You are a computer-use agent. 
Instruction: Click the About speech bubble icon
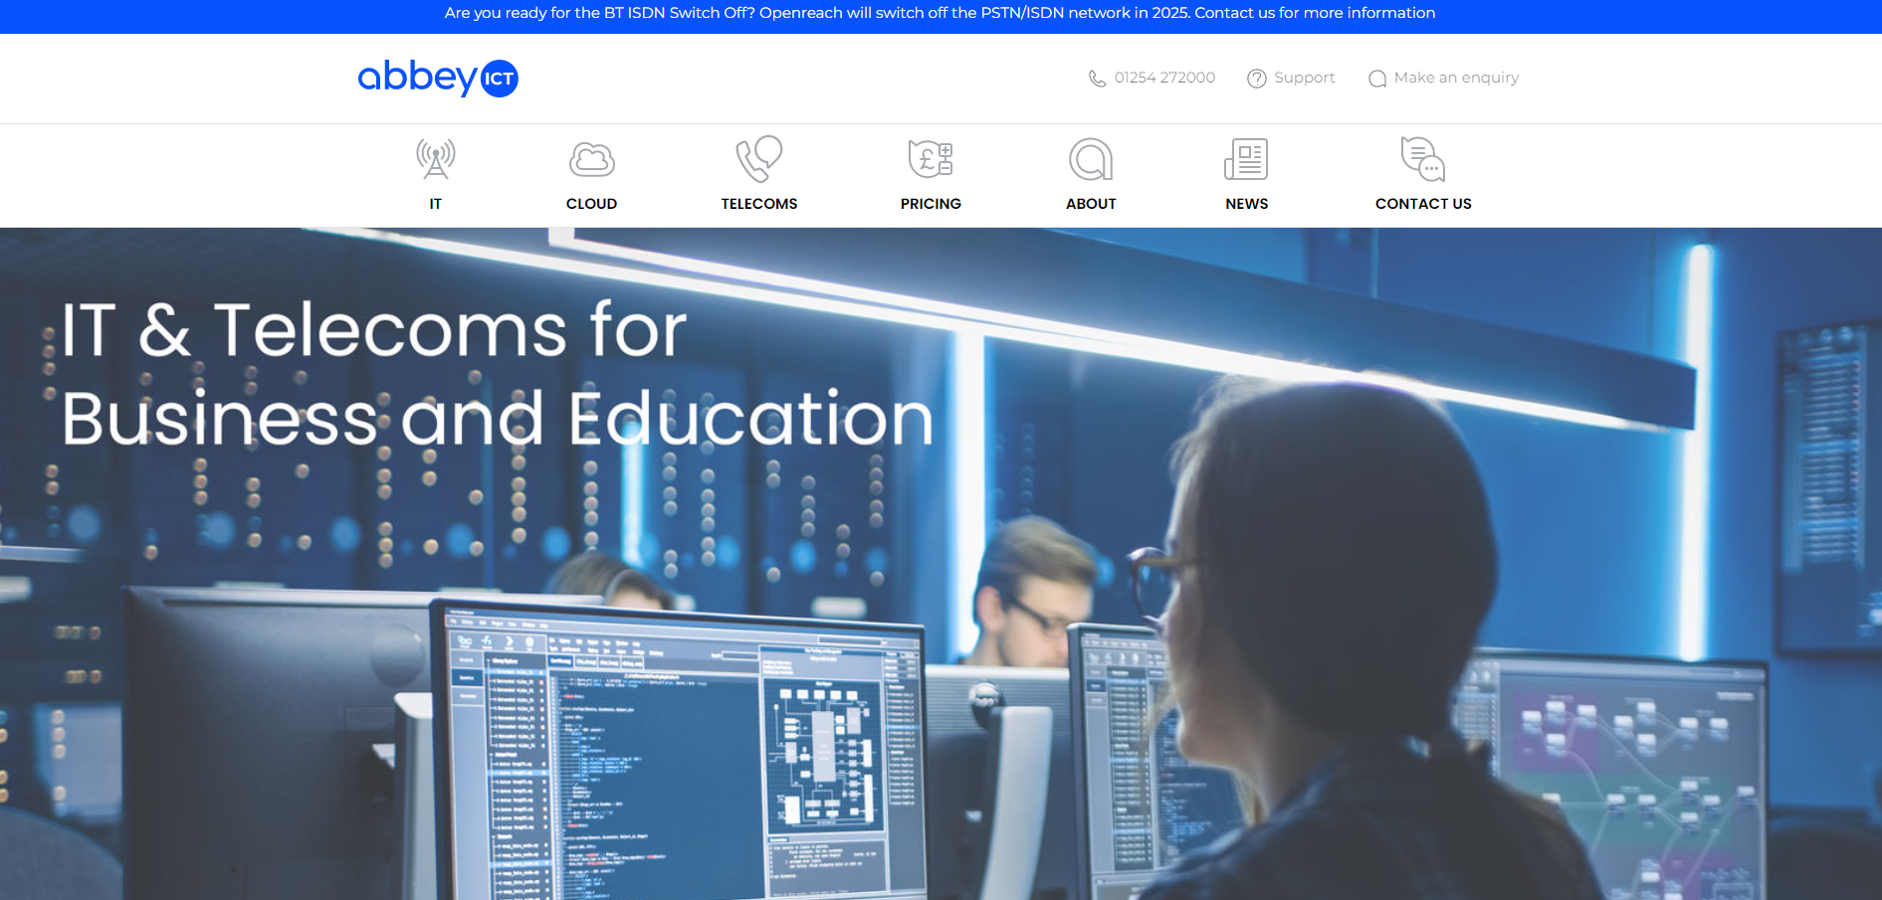point(1091,159)
